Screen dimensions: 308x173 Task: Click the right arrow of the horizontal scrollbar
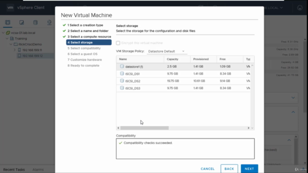[248, 128]
